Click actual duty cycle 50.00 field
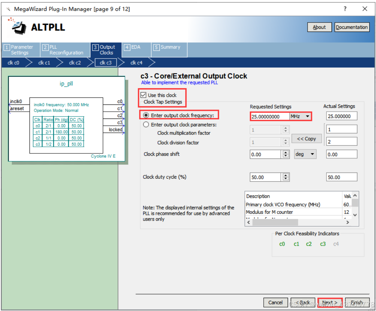The height and width of the screenshot is (311, 376). (x=341, y=177)
